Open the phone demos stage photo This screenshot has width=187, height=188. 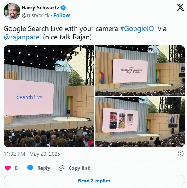click(140, 122)
